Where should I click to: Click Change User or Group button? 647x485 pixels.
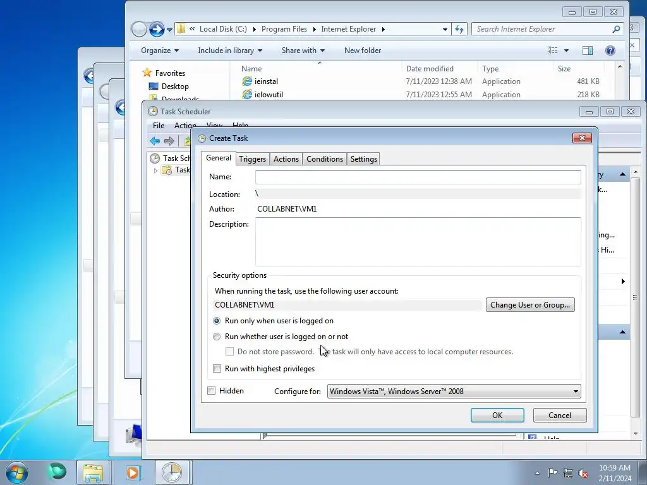(x=530, y=305)
